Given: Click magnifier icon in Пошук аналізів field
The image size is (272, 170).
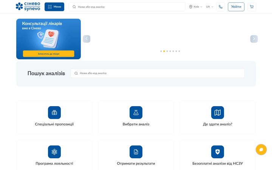Looking at the screenshot, I should pos(76,73).
